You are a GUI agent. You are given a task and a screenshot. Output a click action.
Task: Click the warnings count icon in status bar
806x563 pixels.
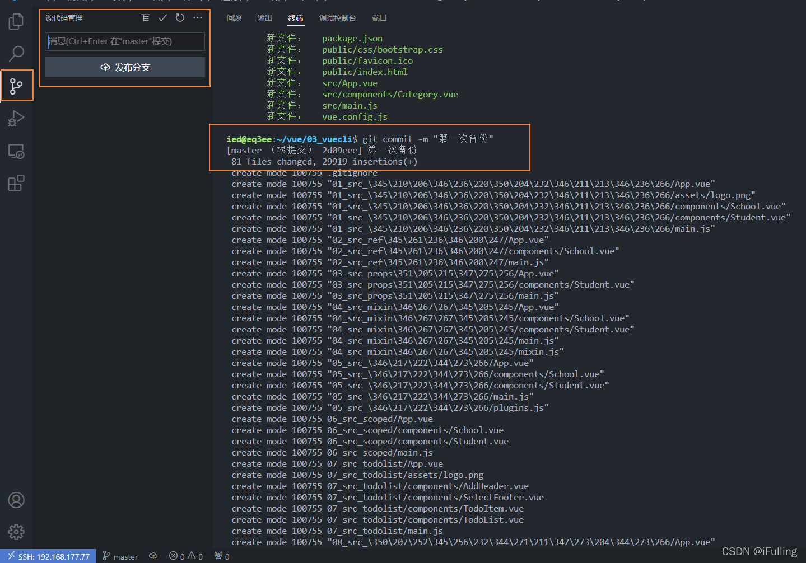point(195,556)
